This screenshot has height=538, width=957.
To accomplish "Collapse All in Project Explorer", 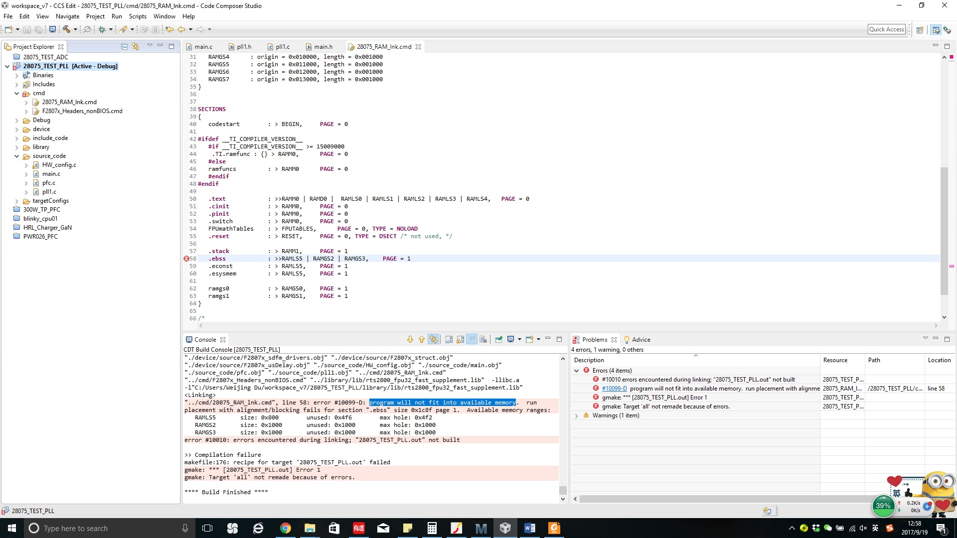I will coord(125,47).
